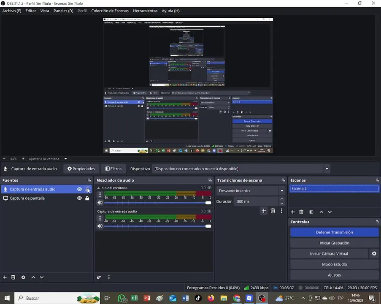381x304 pixels.
Task: Hide Captura de pantalla source
Action: 79,198
